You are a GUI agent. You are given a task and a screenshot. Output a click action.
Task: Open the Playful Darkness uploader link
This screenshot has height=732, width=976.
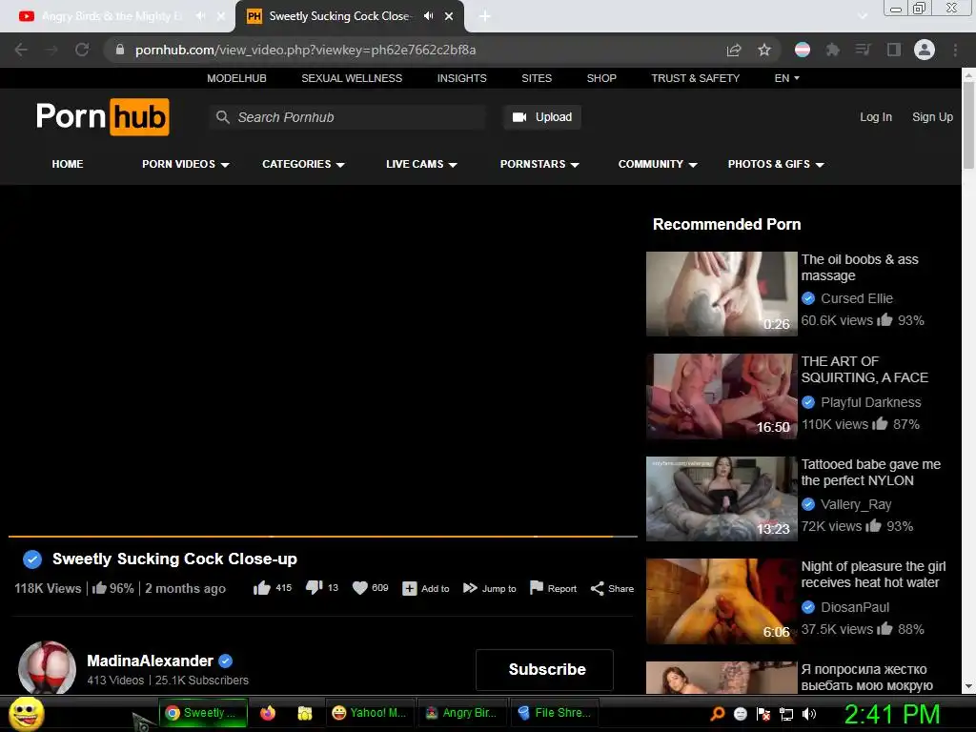coord(871,402)
